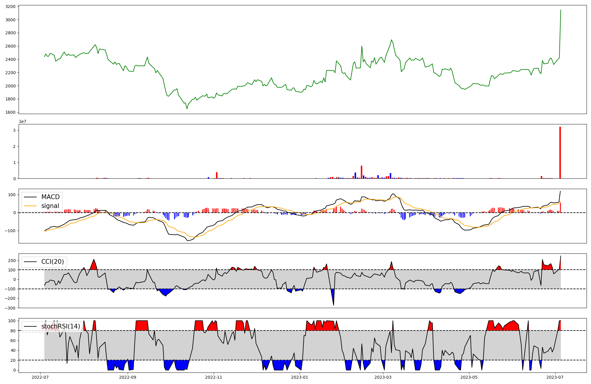Click the 3200 price axis tick
This screenshot has height=384, width=591.
pyautogui.click(x=10, y=6)
